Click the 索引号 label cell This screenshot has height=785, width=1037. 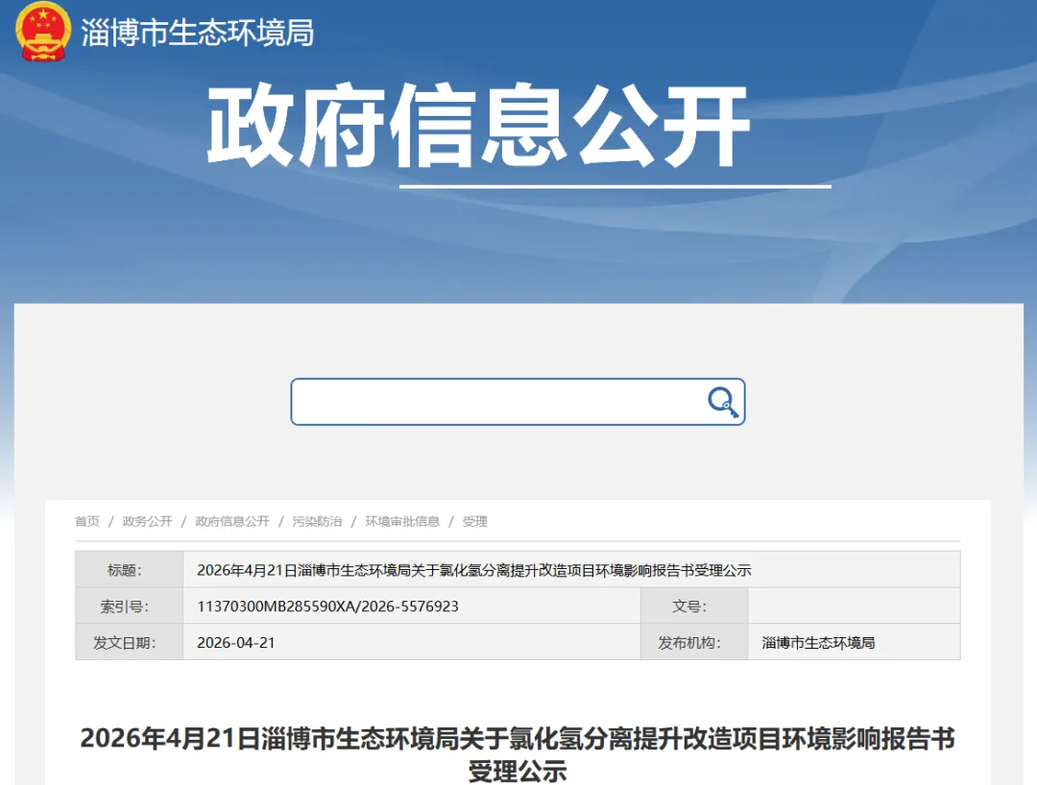129,607
